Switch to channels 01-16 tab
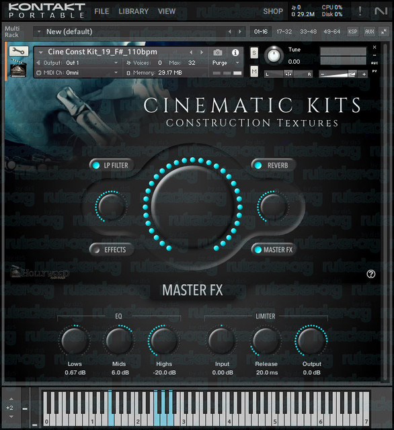394x430 pixels. coord(261,32)
